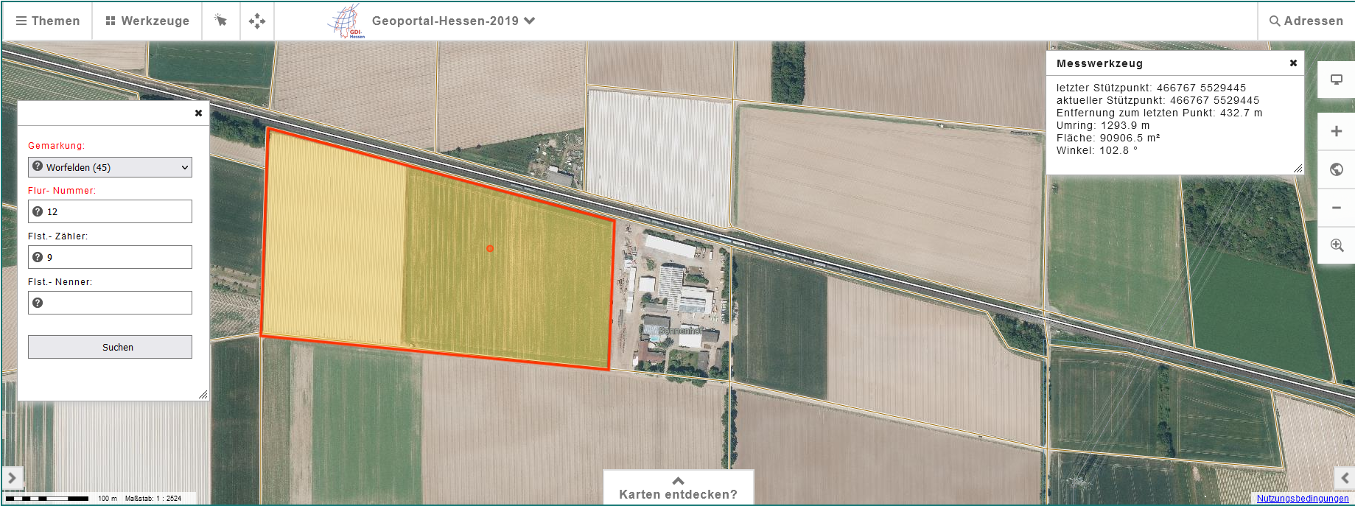
Task: Open the Themen menu
Action: 47,21
